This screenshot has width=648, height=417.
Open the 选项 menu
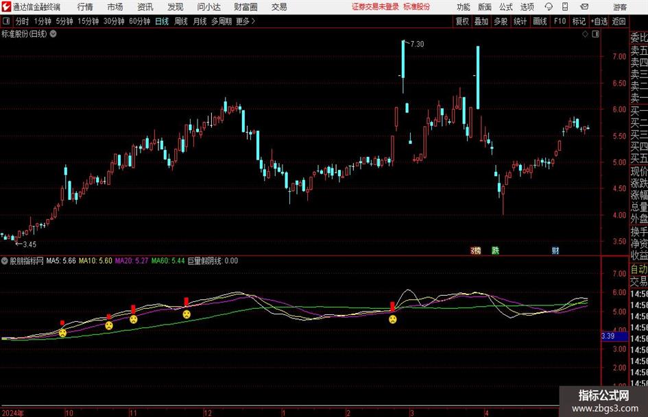(x=527, y=7)
